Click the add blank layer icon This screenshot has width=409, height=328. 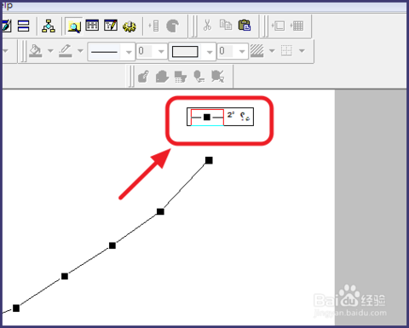pos(278,26)
